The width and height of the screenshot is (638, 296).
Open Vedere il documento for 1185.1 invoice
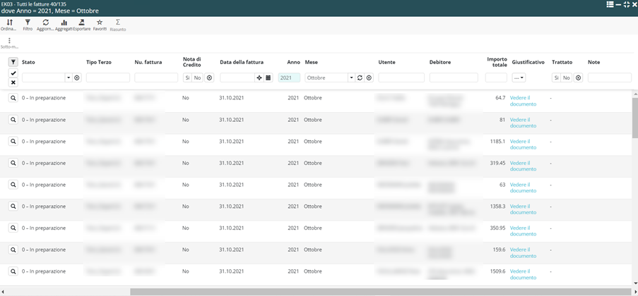523,144
